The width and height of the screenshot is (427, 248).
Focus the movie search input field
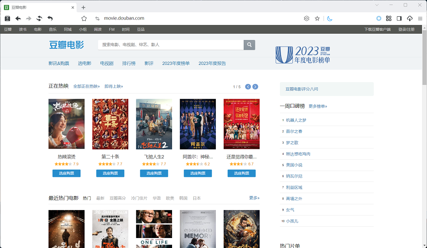pyautogui.click(x=171, y=45)
